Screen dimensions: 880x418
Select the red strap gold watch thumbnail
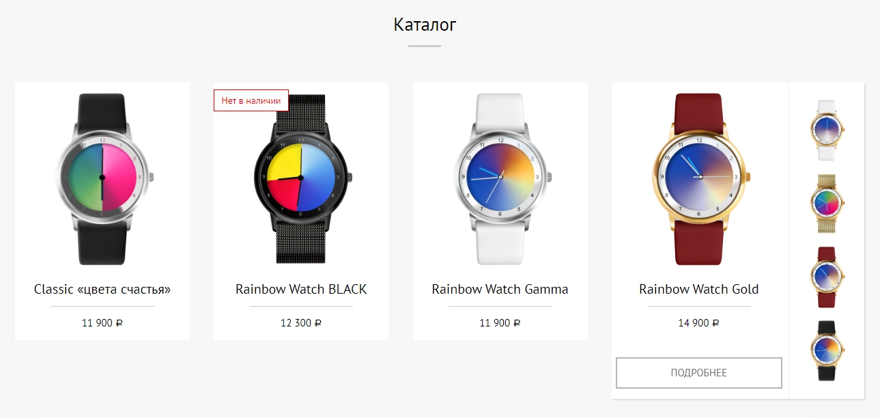click(827, 277)
